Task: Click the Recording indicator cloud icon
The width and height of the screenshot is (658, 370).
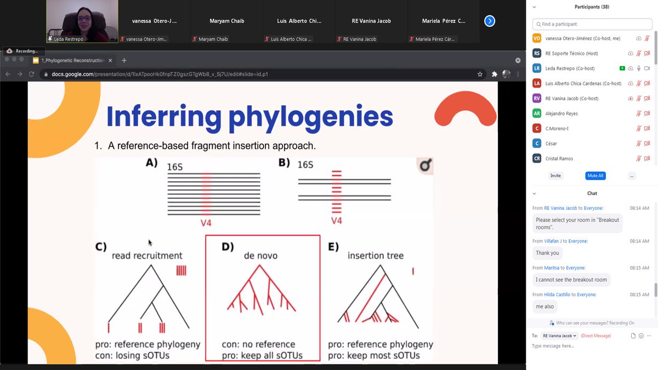Action: coord(9,51)
